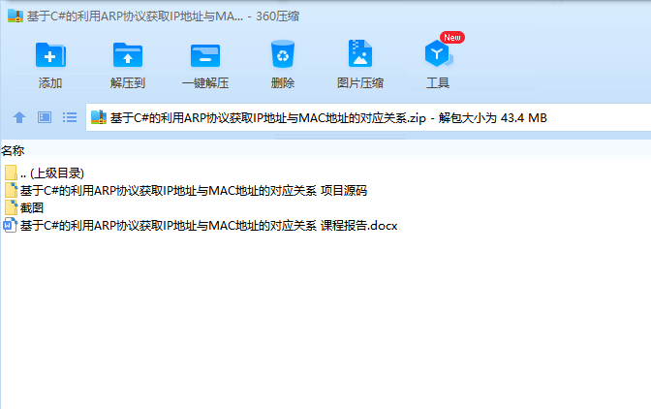651x409 pixels.
Task: Click the folder icon beside 截图
Action: [11, 207]
